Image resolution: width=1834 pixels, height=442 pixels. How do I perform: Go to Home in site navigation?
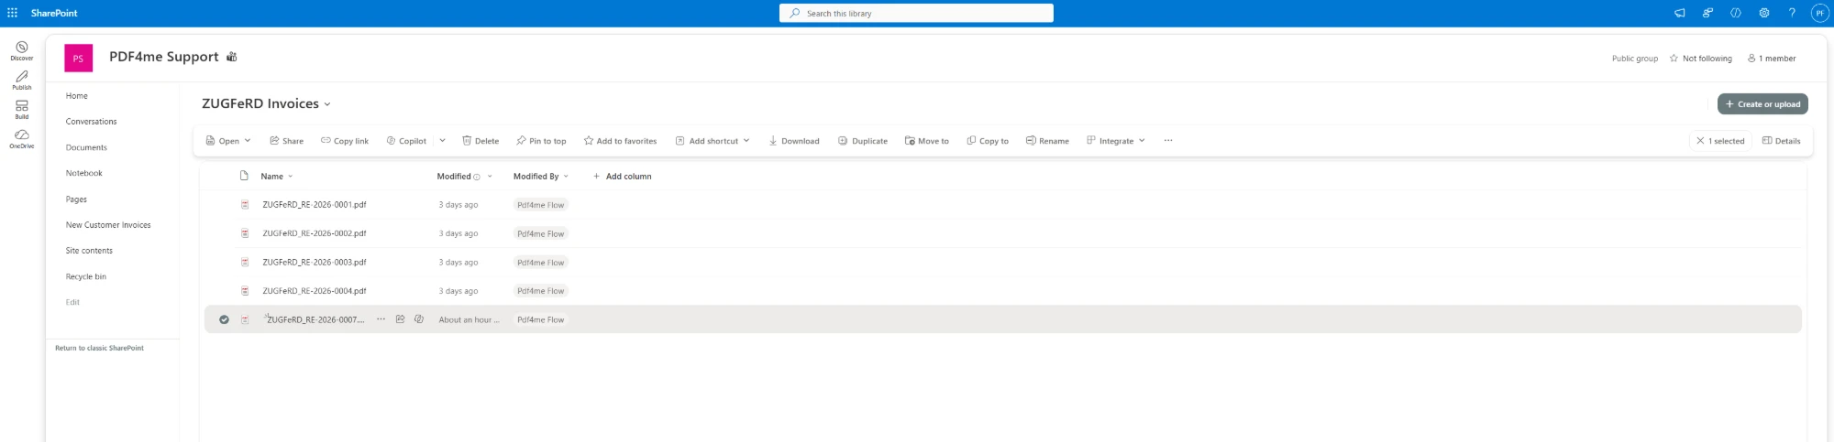pyautogui.click(x=77, y=96)
